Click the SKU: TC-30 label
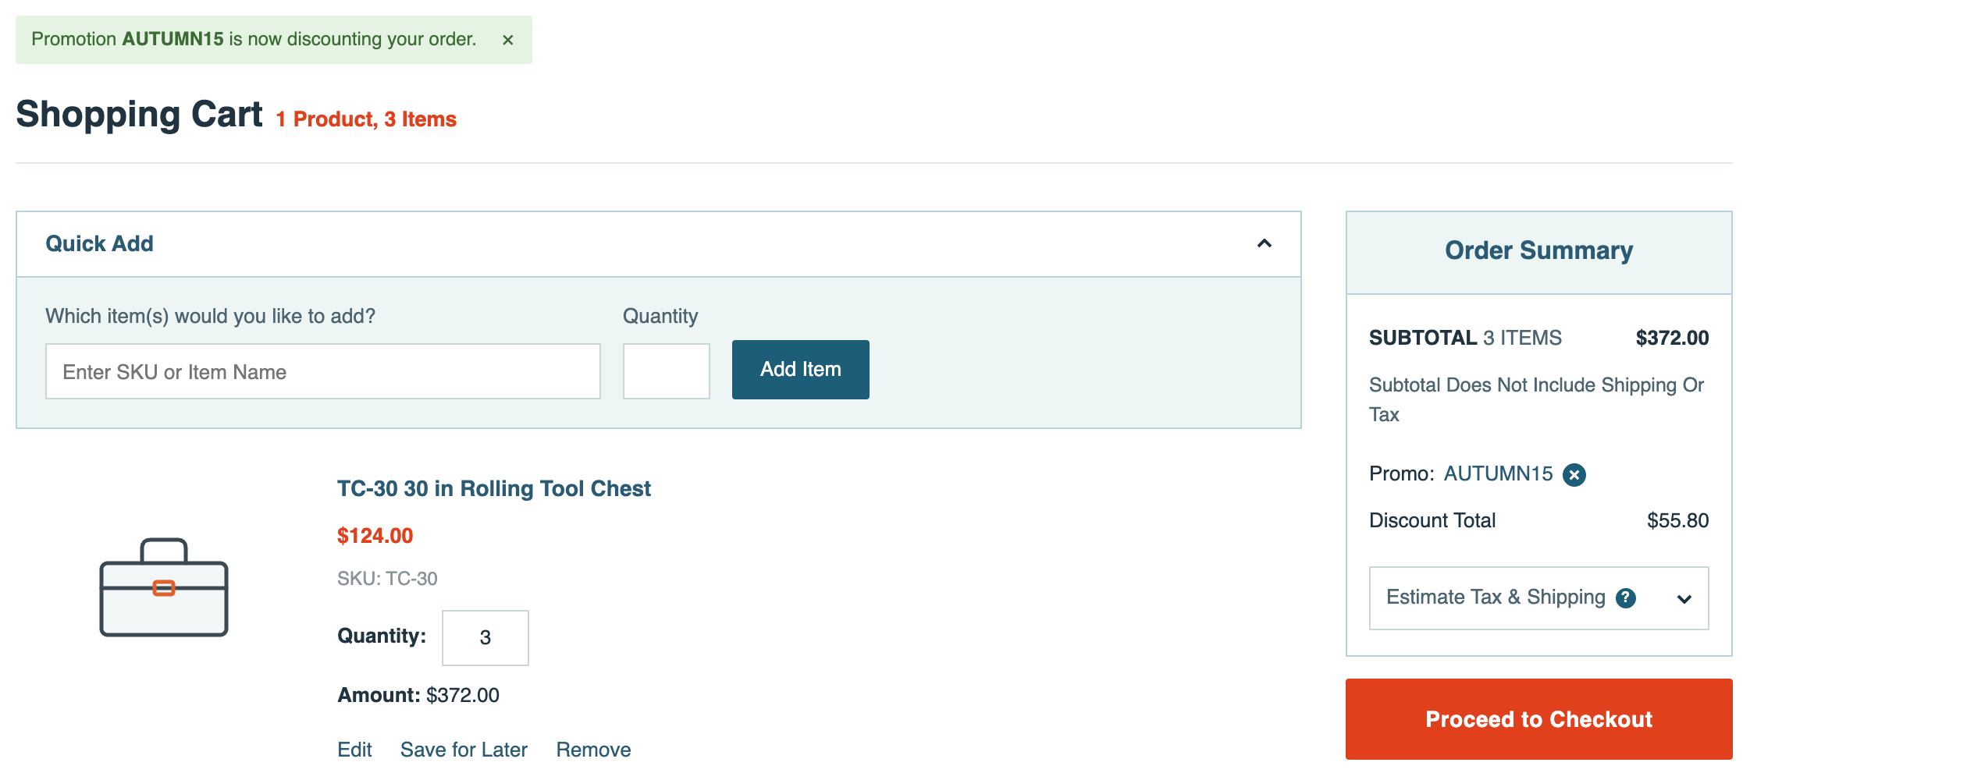Image resolution: width=1967 pixels, height=780 pixels. pos(387,579)
